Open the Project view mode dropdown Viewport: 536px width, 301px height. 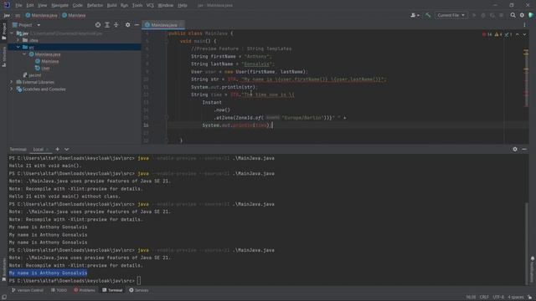pos(26,25)
